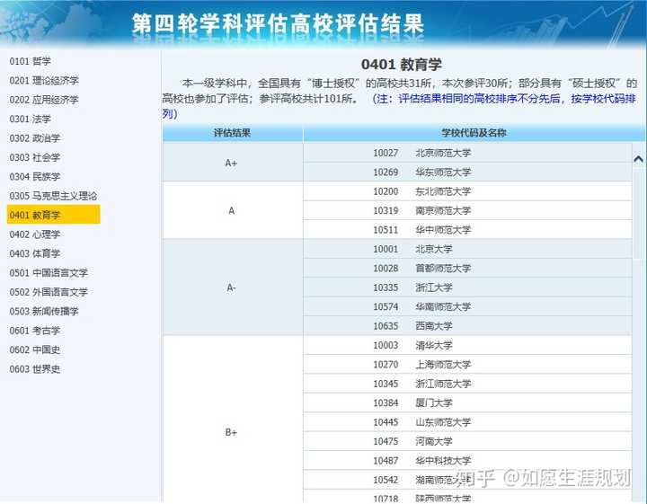647x504 pixels.
Task: Select row 10027 北京师范大学
Action: [x=467, y=153]
